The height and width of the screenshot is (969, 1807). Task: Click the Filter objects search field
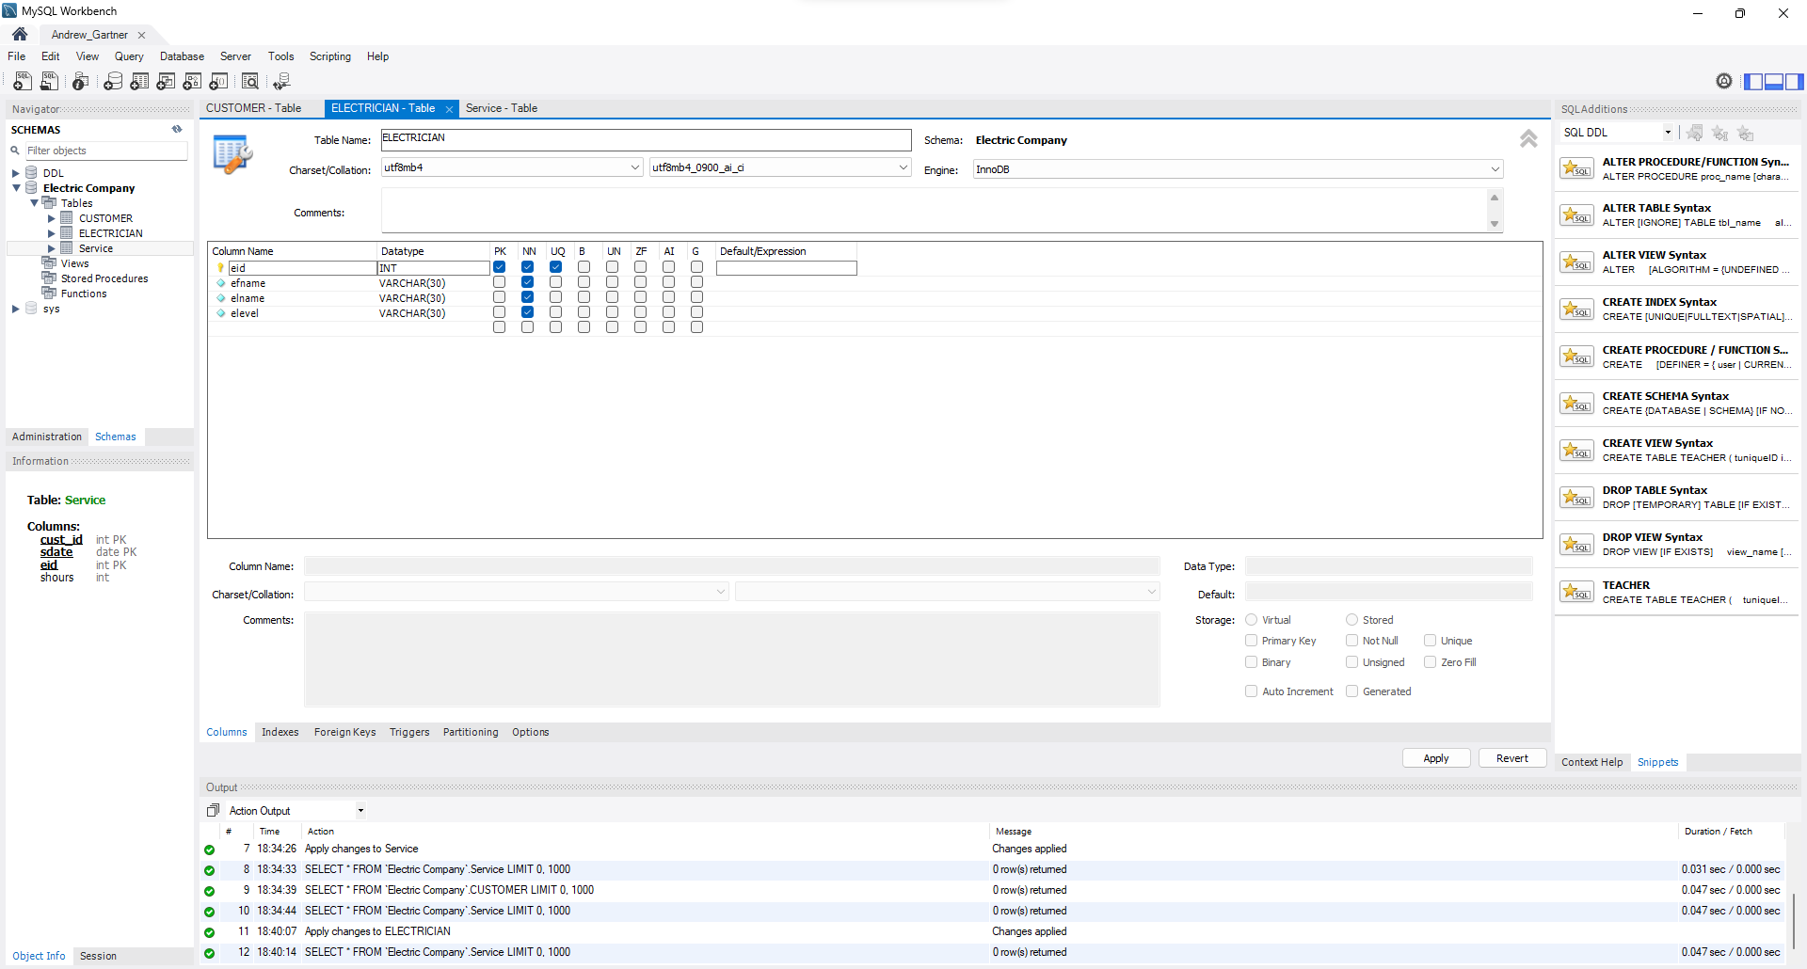pos(105,151)
